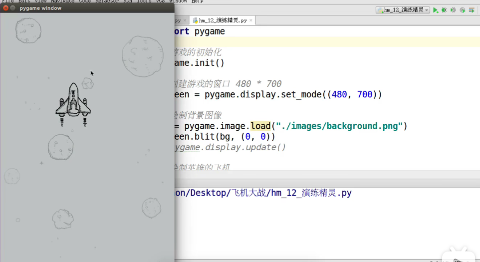The image size is (480, 262).
Task: Close the pygame window
Action: [5, 8]
